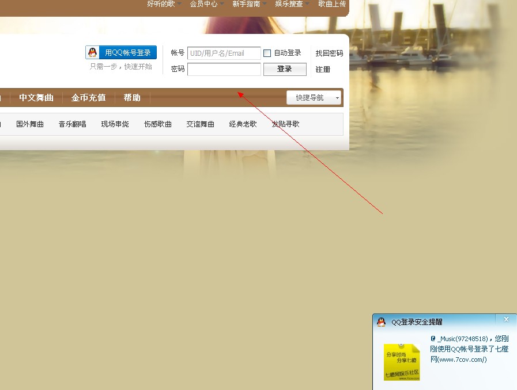
Task: Open the 帮助 nav item
Action: click(x=132, y=98)
